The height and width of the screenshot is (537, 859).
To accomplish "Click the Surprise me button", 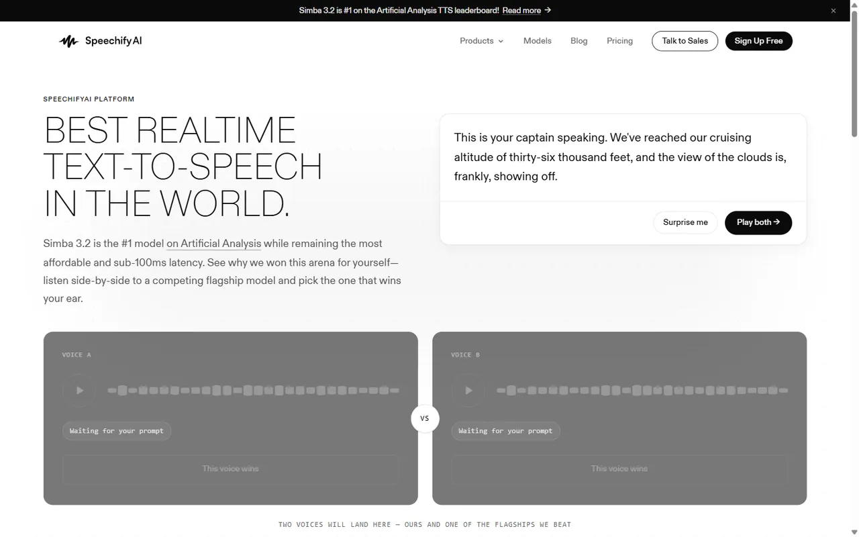I will point(686,222).
